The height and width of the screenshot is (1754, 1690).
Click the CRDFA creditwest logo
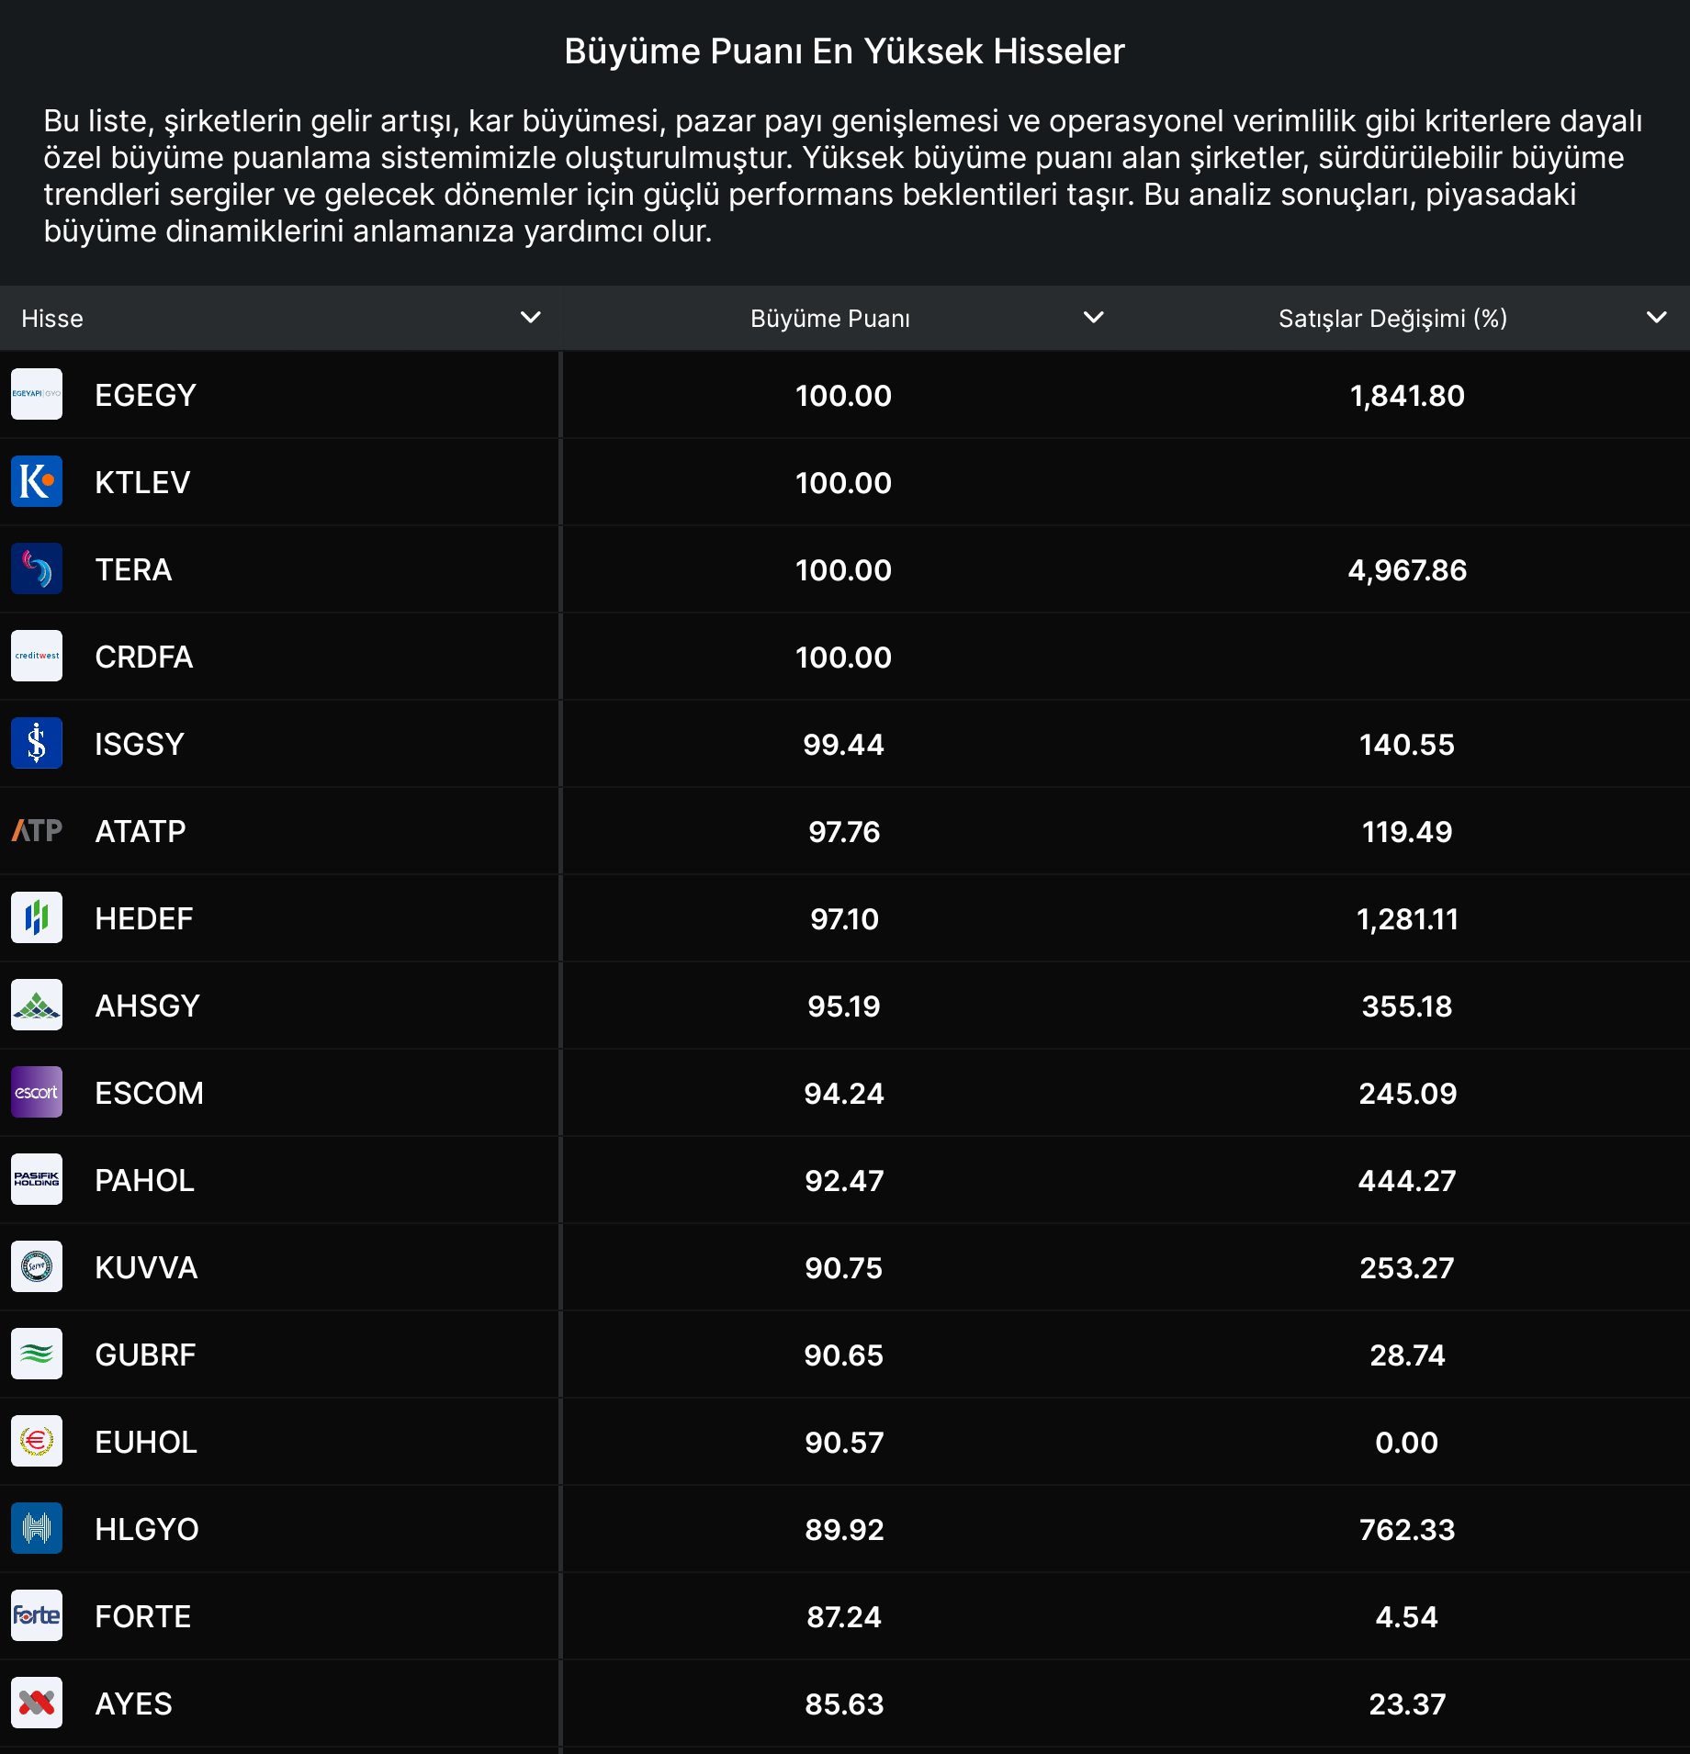[x=37, y=656]
